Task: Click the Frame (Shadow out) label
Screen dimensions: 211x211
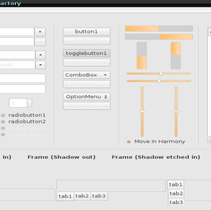Action: pos(62,157)
